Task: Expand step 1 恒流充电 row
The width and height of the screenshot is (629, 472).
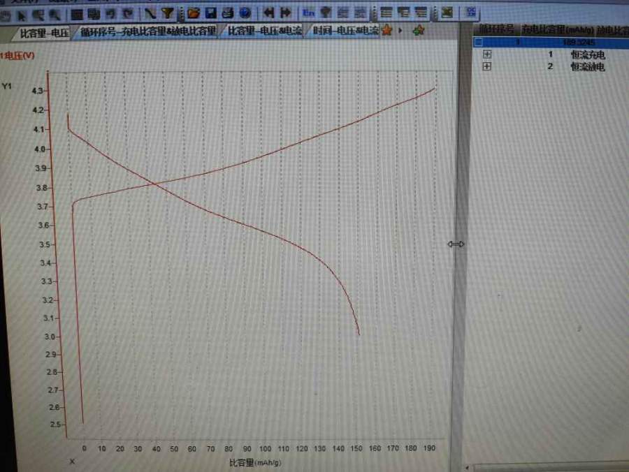Action: click(x=487, y=54)
